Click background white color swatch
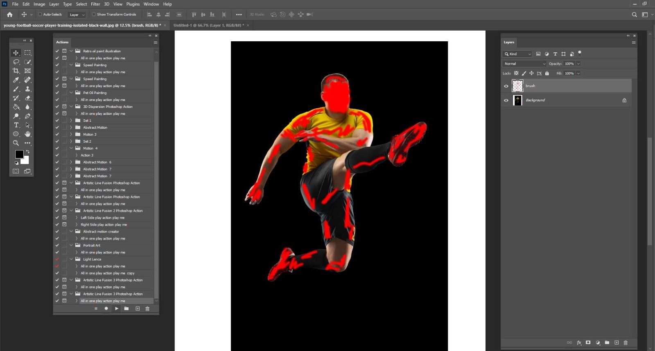Viewport: 655px width, 351px height. click(x=26, y=161)
